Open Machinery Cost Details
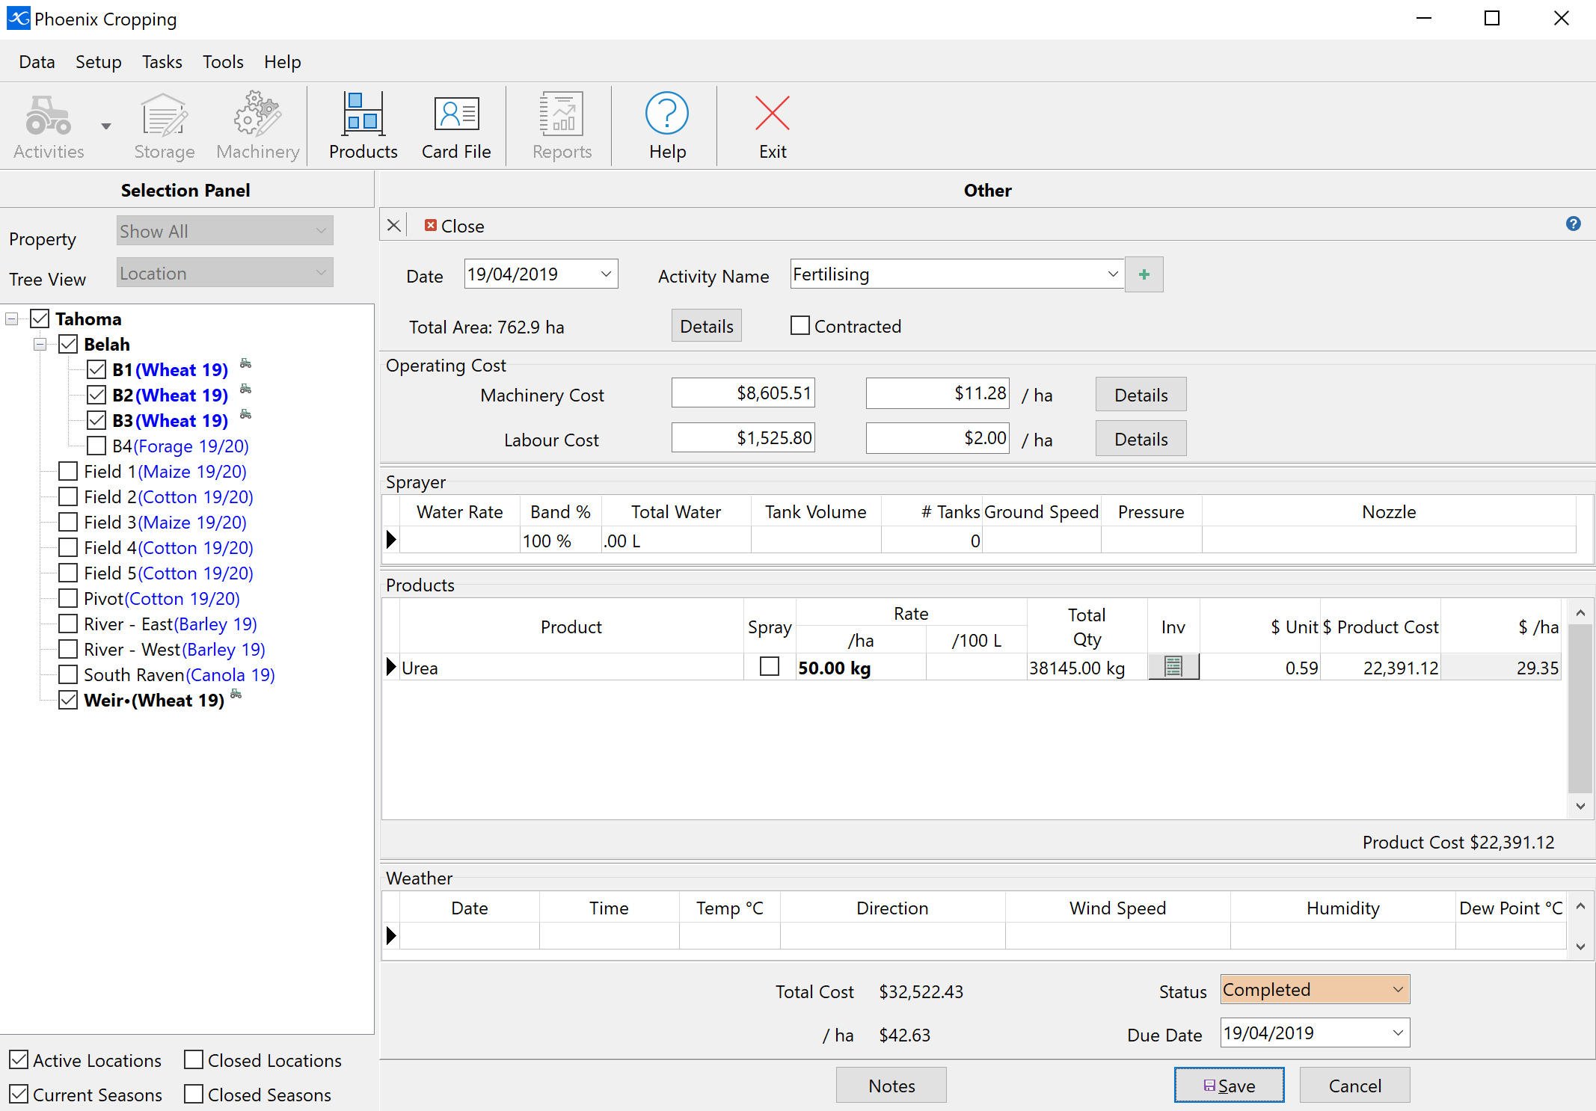1596x1111 pixels. [x=1141, y=395]
